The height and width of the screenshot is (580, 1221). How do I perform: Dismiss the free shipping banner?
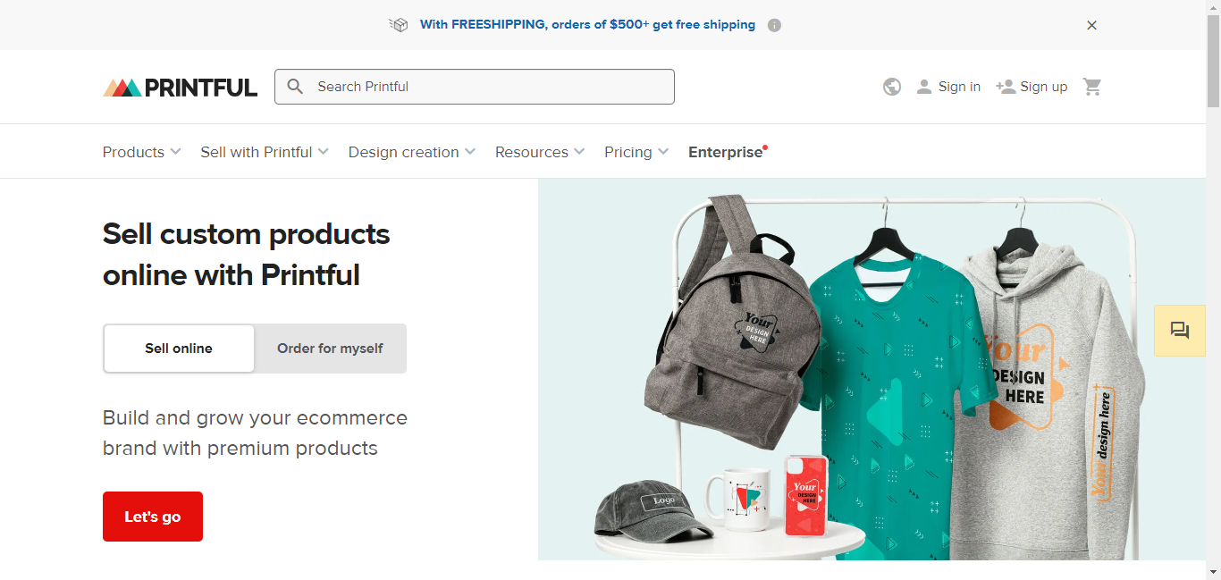[1091, 25]
